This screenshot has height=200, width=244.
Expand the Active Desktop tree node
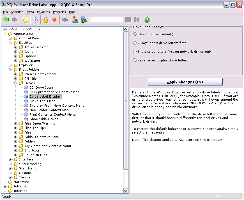(x=15, y=47)
